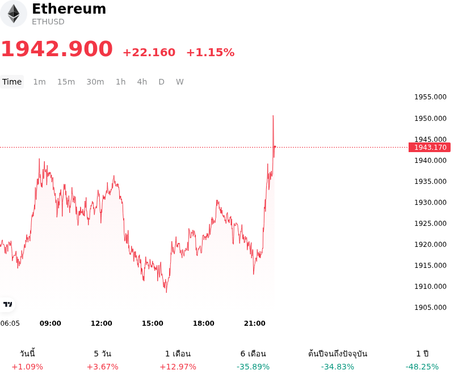Select the 5 วัน +3.67% range
Image resolution: width=454 pixels, height=378 pixels.
(103, 360)
